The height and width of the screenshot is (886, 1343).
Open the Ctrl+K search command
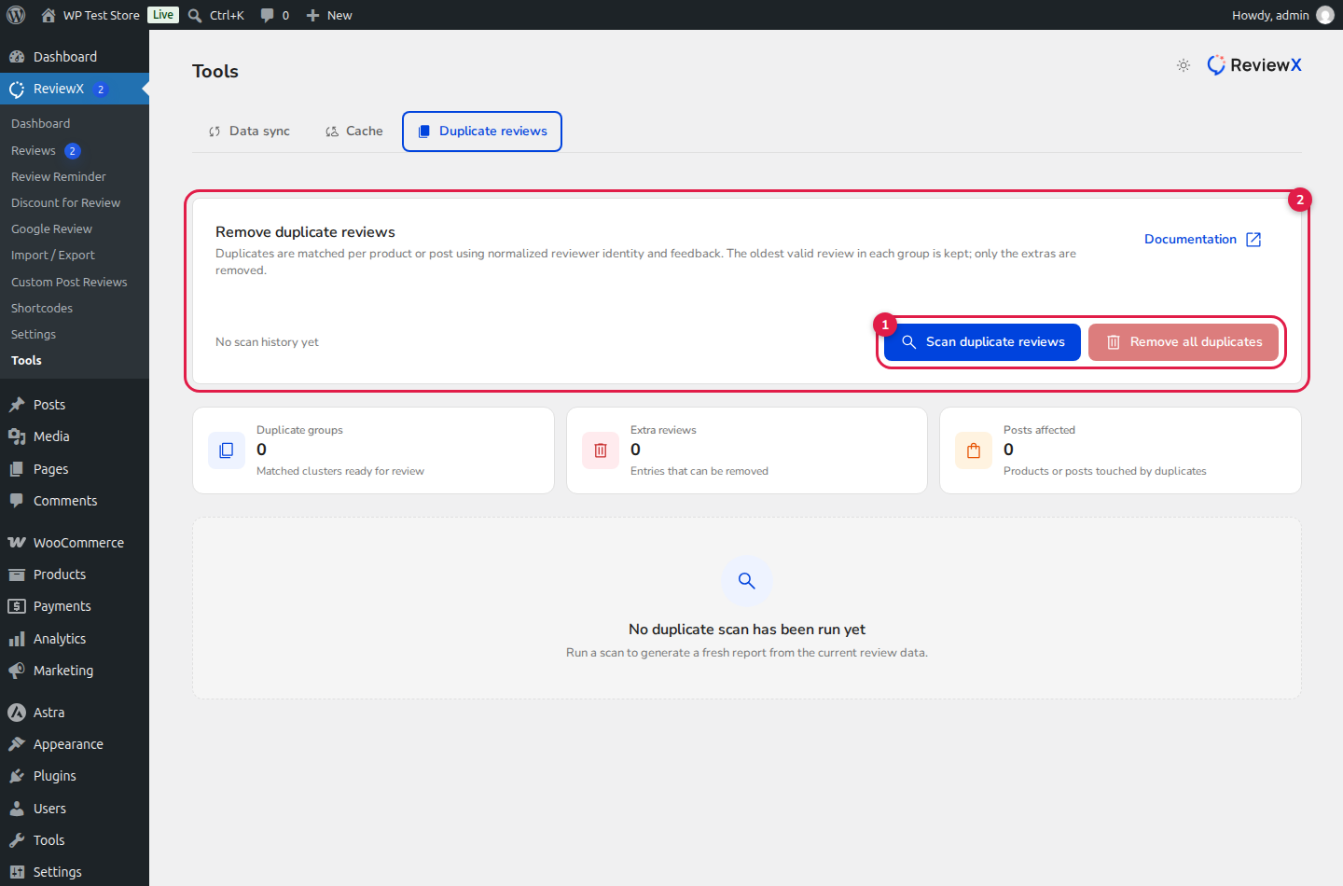coord(216,15)
